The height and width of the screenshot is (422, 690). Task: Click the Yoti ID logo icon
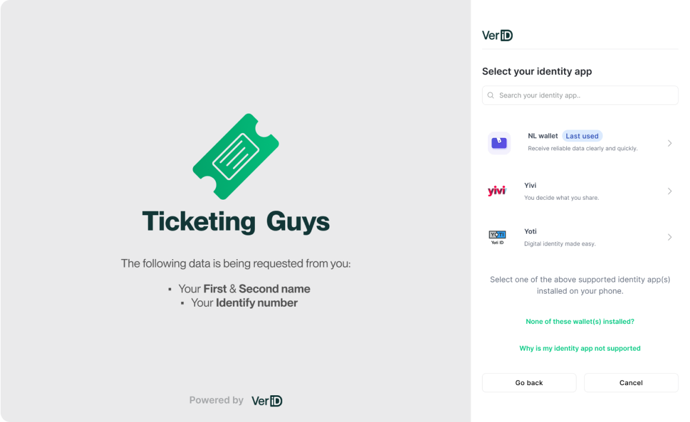497,237
